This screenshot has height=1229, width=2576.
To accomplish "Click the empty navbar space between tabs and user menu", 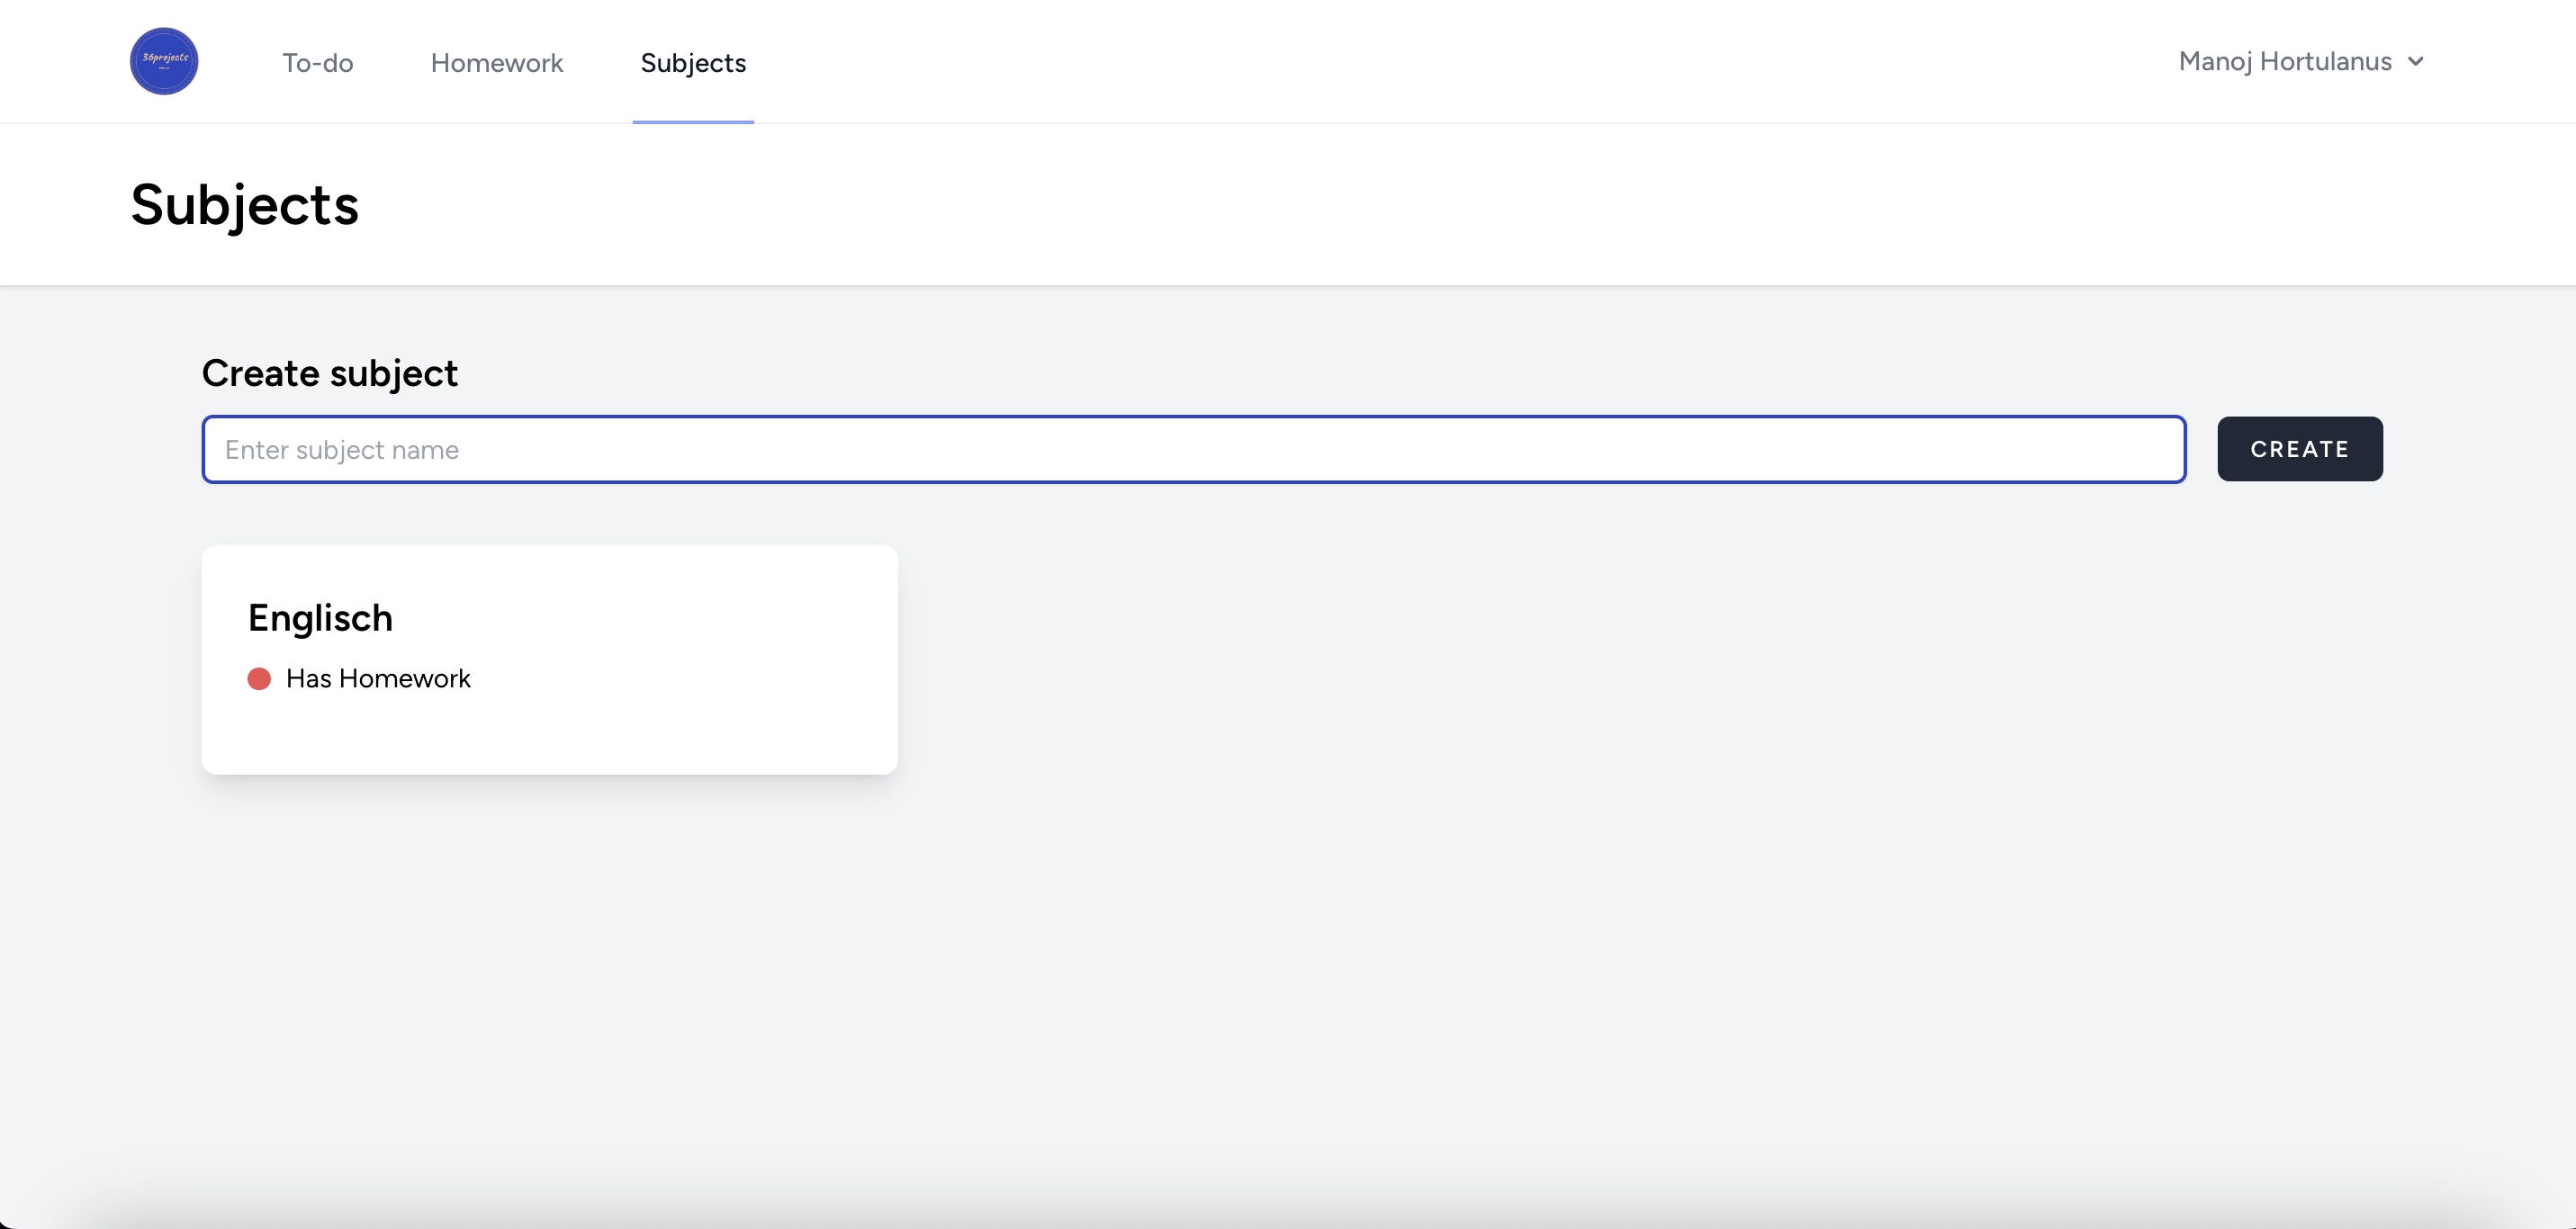I will pos(1400,62).
